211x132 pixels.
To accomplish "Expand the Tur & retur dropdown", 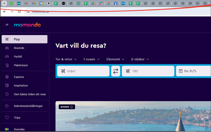I will click(66, 59).
